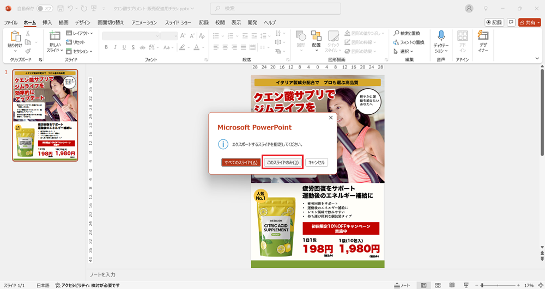Click the redo arrow icon

[84, 8]
